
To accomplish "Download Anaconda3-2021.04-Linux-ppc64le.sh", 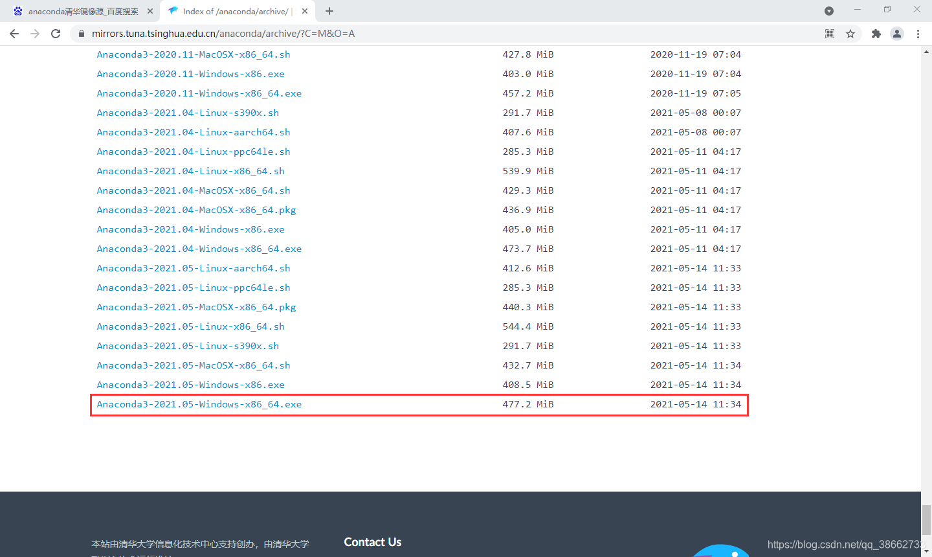I will 194,152.
